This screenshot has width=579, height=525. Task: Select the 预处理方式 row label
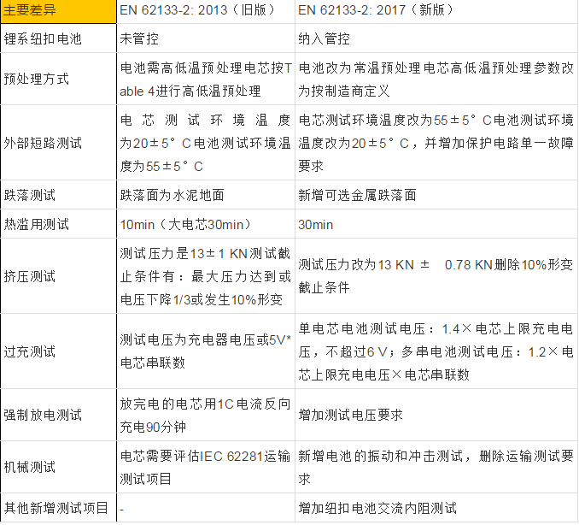[x=37, y=79]
